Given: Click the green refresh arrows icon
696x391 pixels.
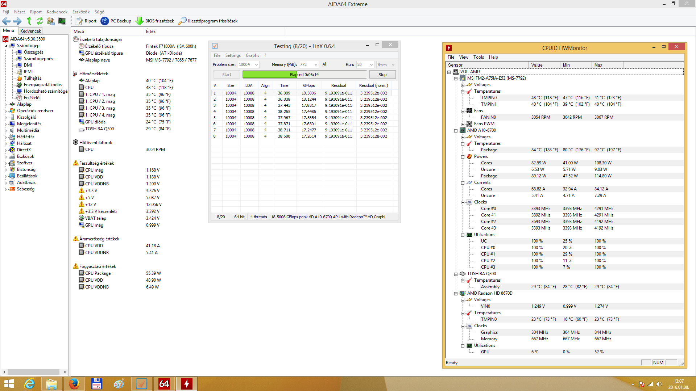Looking at the screenshot, I should coord(40,21).
